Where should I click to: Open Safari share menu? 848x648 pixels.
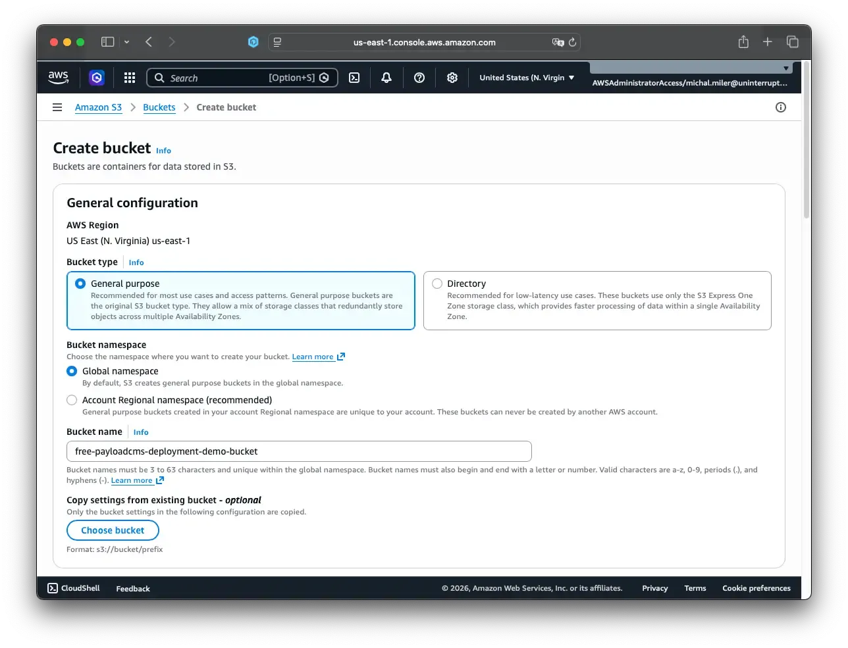[x=743, y=41]
